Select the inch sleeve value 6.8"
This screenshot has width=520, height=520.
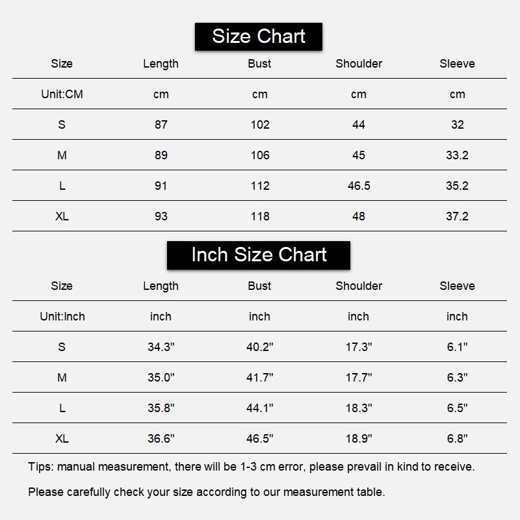[x=457, y=439]
